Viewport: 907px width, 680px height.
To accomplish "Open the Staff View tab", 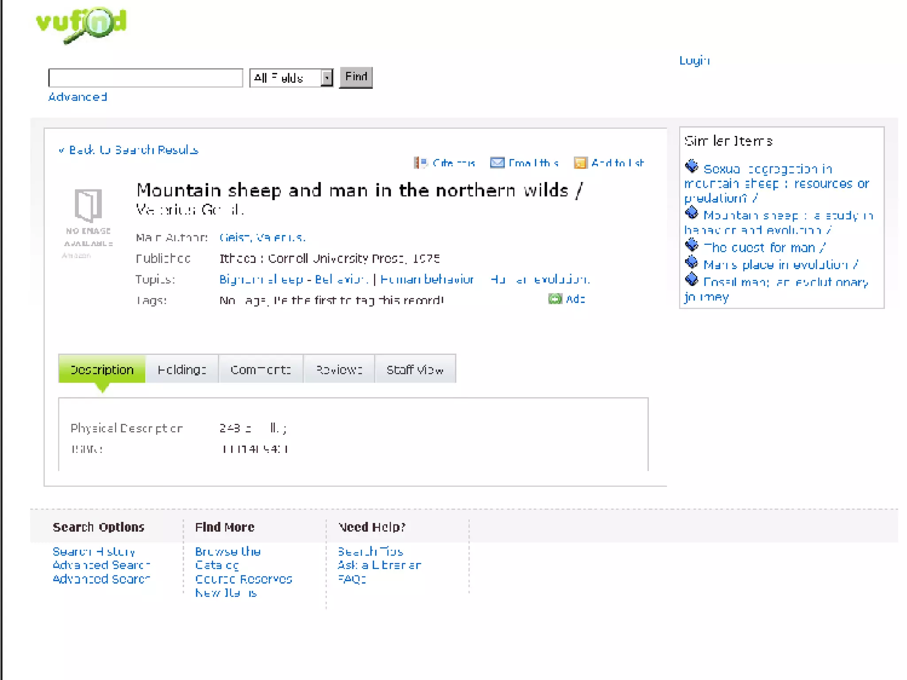I will 415,369.
